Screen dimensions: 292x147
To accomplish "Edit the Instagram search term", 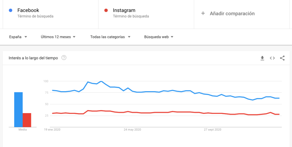I will click(125, 10).
